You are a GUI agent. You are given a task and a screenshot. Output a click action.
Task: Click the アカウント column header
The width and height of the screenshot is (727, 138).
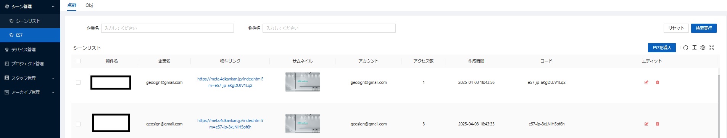368,61
